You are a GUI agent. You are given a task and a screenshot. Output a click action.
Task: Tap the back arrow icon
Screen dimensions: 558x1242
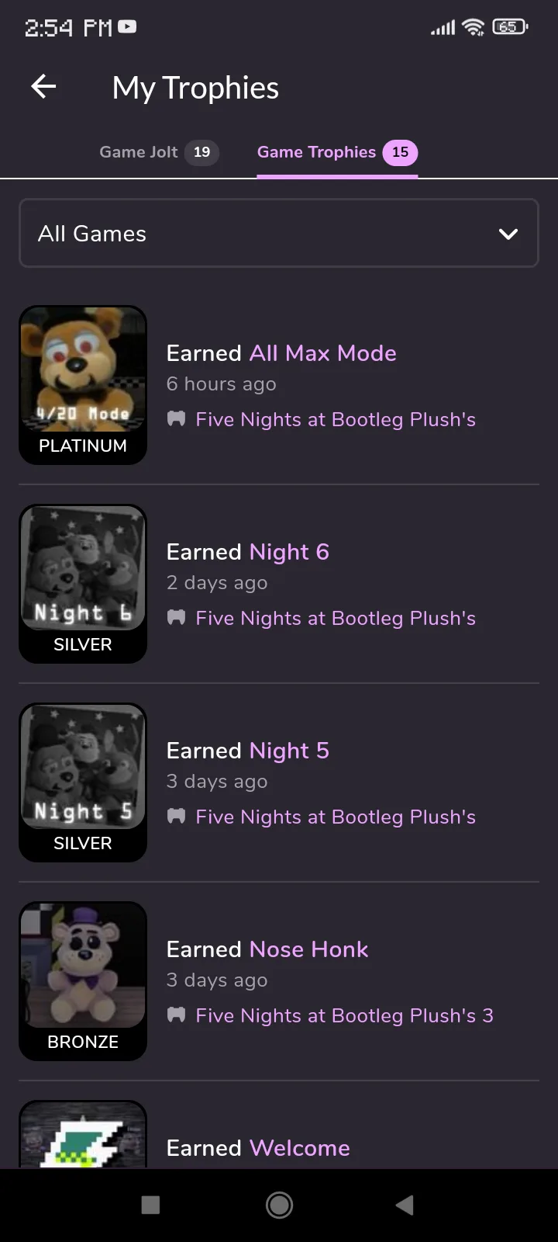[43, 87]
